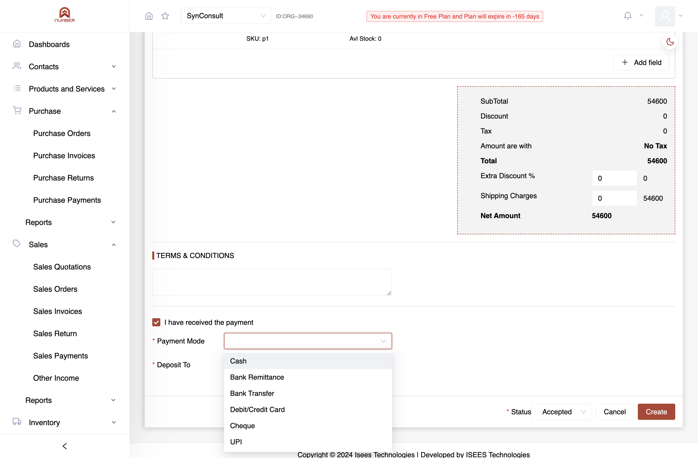Screen dimensions: 698x458
Task: Open Purchase Orders page
Action: (x=62, y=133)
